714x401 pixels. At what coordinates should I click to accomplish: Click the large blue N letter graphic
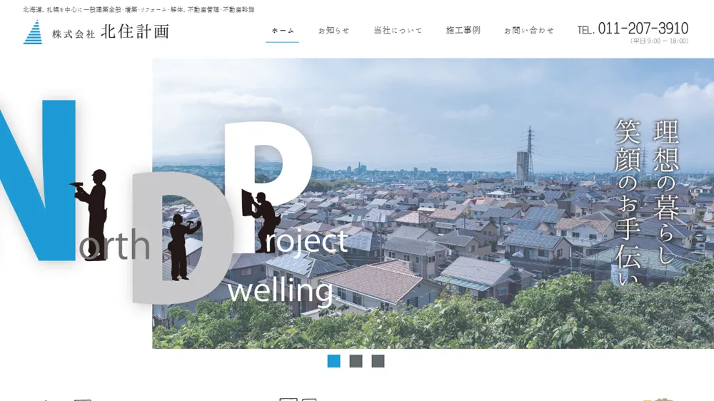tap(36, 181)
